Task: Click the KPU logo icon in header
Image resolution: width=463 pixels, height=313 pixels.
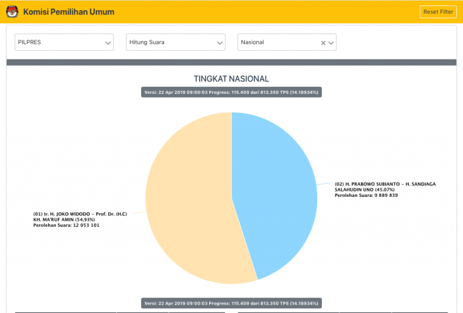Action: click(12, 12)
